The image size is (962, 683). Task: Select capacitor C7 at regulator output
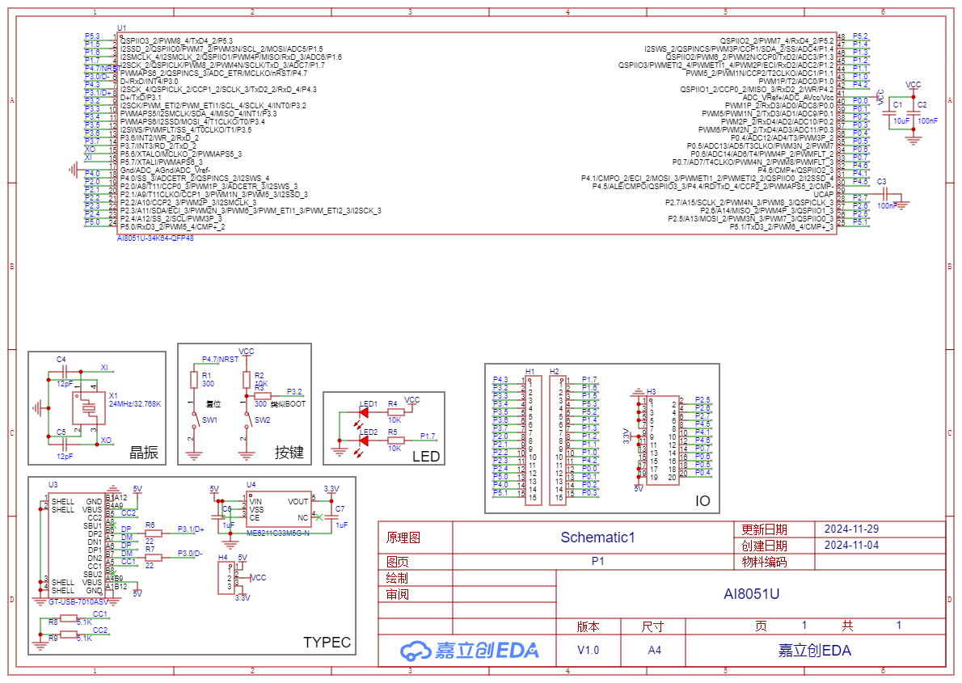click(x=332, y=516)
